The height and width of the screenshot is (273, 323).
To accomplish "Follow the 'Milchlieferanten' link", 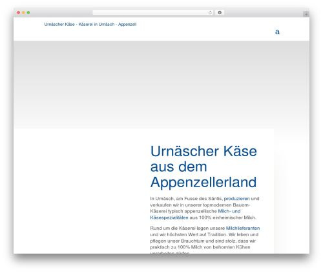I will pyautogui.click(x=243, y=228).
